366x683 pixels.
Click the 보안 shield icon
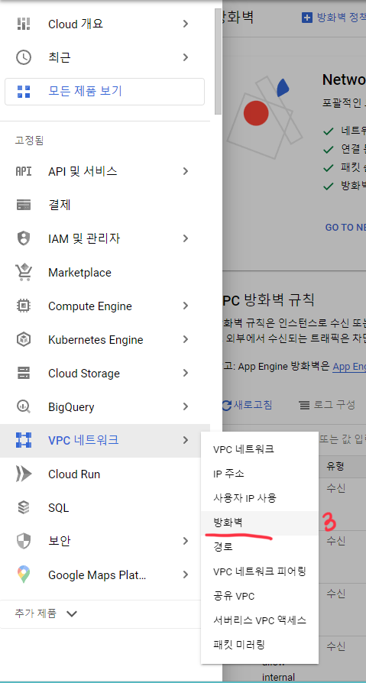click(x=24, y=541)
